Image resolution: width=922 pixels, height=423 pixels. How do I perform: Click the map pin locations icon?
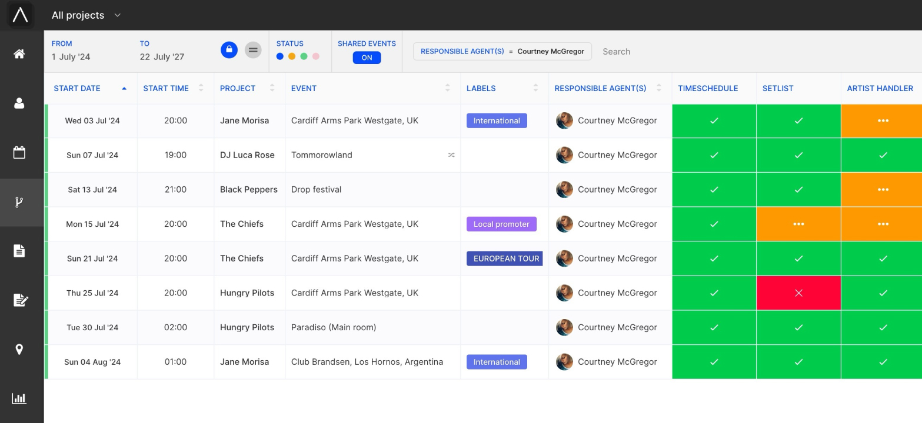[19, 350]
